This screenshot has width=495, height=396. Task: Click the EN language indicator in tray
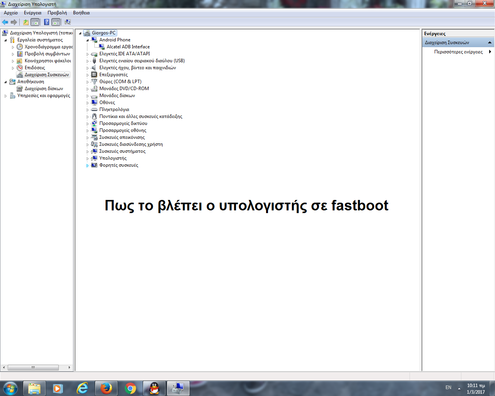[448, 387]
